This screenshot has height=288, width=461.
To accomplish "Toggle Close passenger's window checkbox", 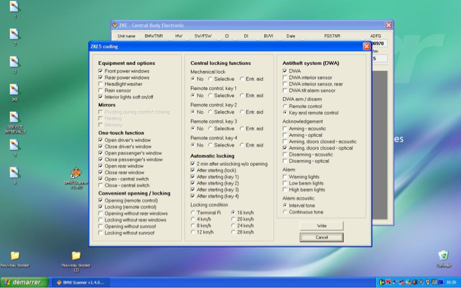I will [101, 159].
